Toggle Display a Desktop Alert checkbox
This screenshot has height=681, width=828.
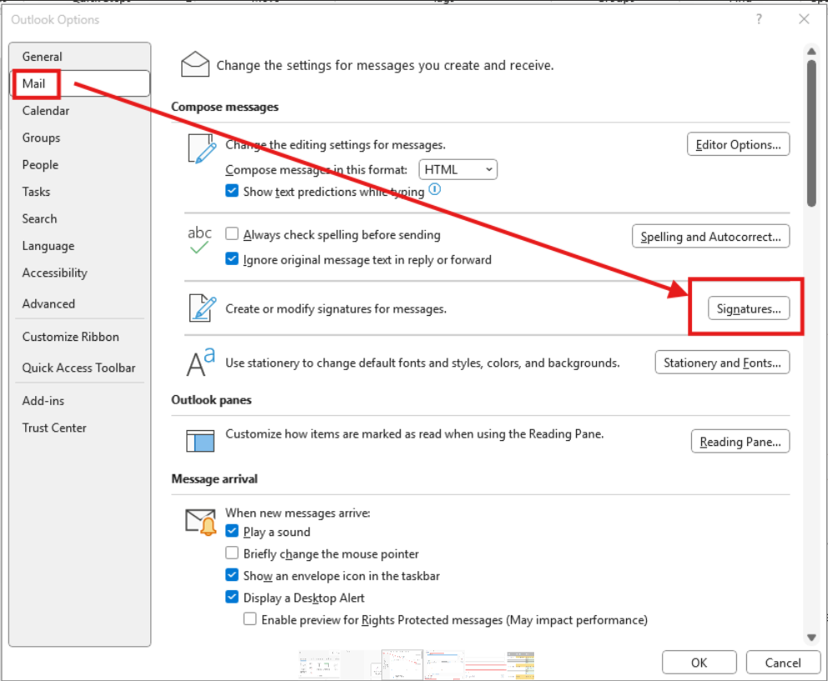[x=232, y=597]
